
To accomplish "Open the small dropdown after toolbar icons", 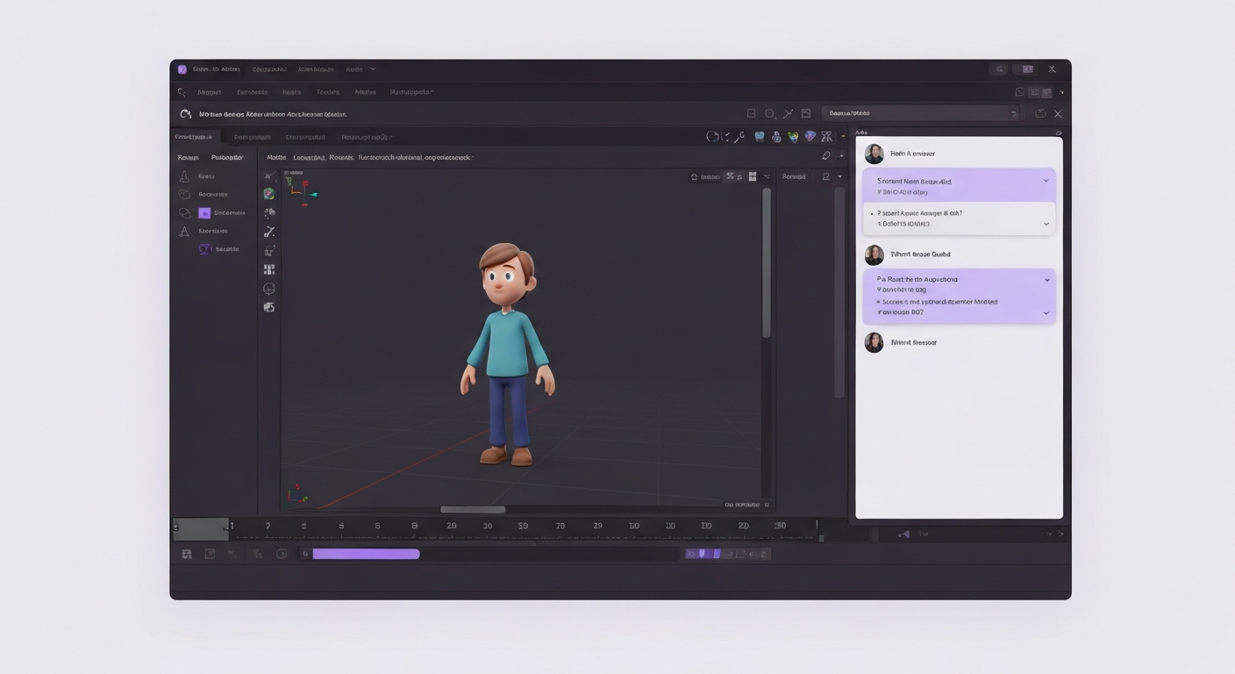I will [x=843, y=137].
